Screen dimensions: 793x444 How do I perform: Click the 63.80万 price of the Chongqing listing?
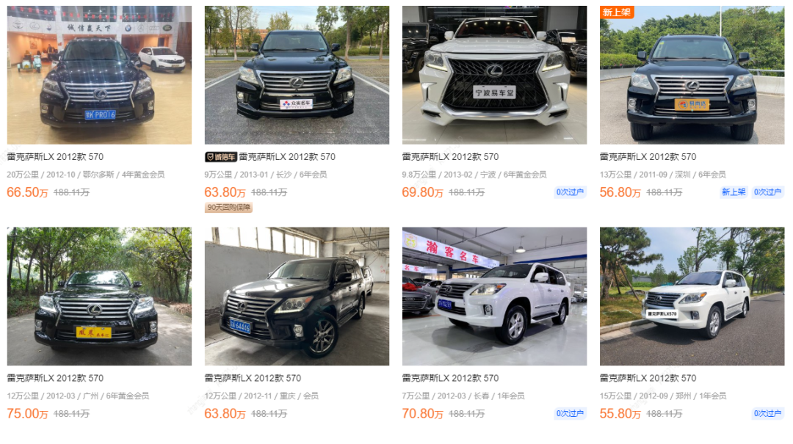[225, 414]
